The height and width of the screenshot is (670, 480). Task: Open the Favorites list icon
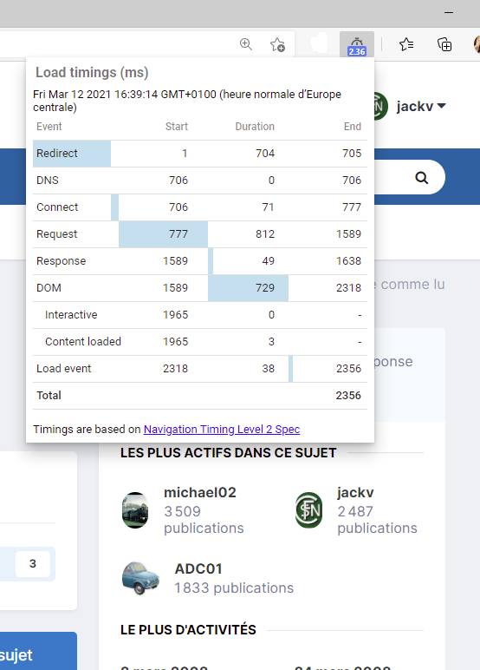[406, 44]
